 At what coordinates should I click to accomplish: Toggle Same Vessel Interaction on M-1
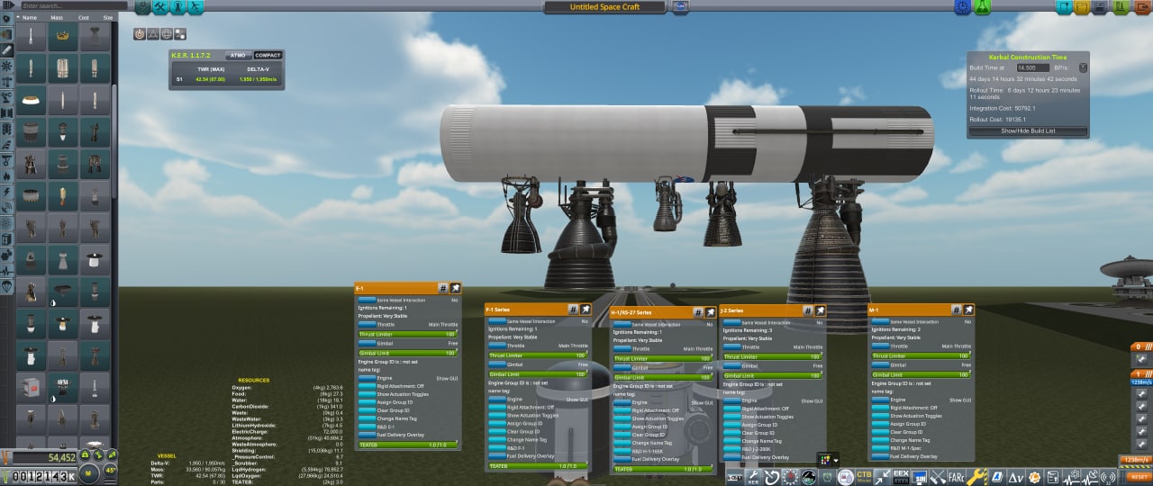click(880, 321)
